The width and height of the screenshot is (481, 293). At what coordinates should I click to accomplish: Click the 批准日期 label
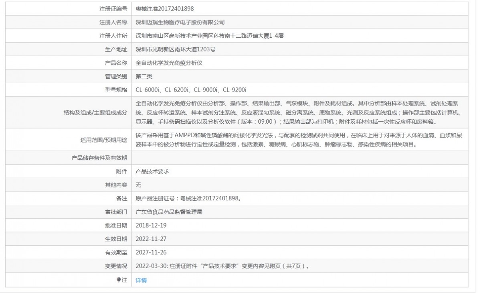[x=116, y=226]
